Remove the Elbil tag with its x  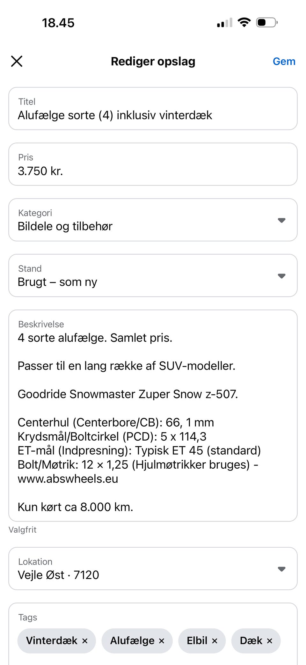pyautogui.click(x=215, y=641)
